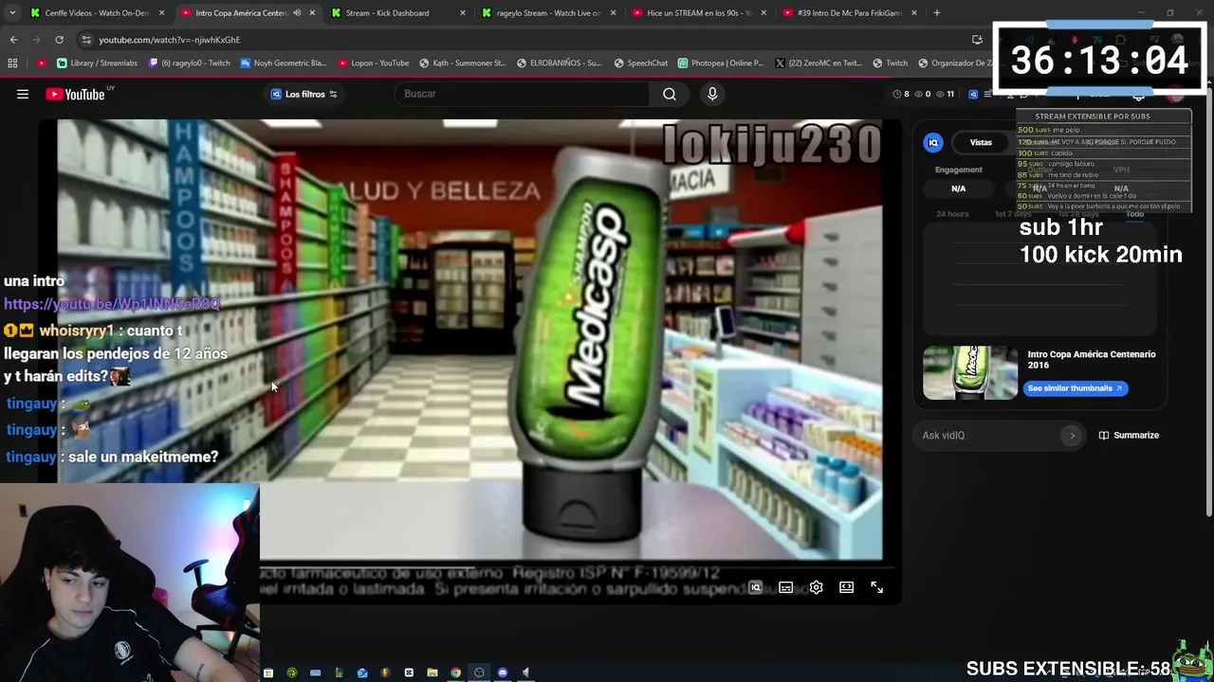Submit the Ask vidIQ arrow button
This screenshot has width=1214, height=682.
click(x=1073, y=435)
